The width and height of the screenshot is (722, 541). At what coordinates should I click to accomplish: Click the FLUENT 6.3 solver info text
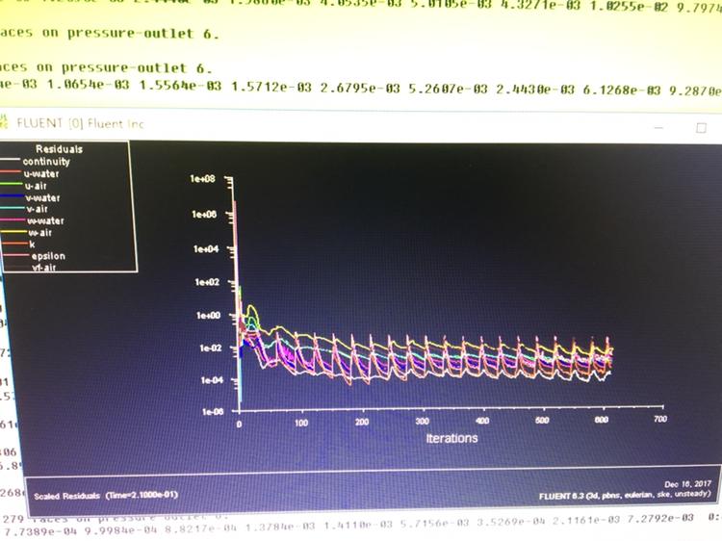(x=626, y=495)
